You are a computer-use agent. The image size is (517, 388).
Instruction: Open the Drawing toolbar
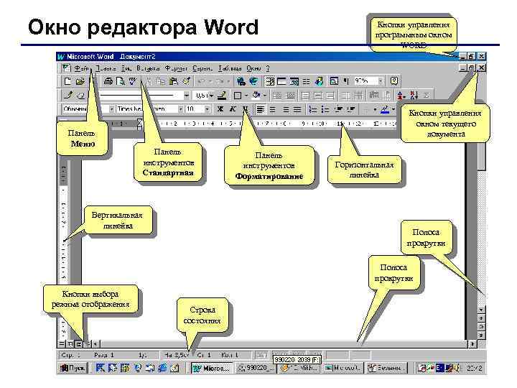click(319, 80)
